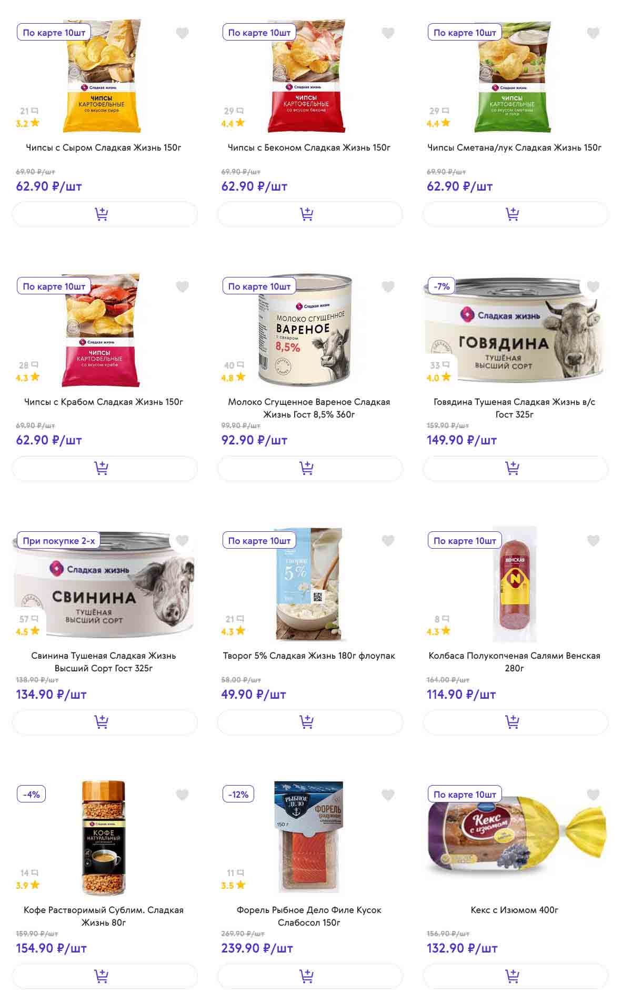
Task: Add Говядина Тушеная to cart
Action: coord(515,468)
